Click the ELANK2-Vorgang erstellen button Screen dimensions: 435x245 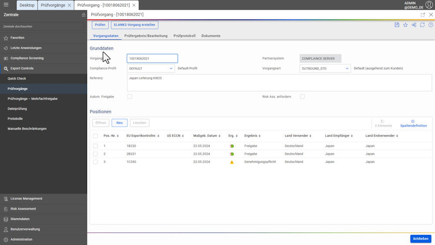tap(134, 25)
